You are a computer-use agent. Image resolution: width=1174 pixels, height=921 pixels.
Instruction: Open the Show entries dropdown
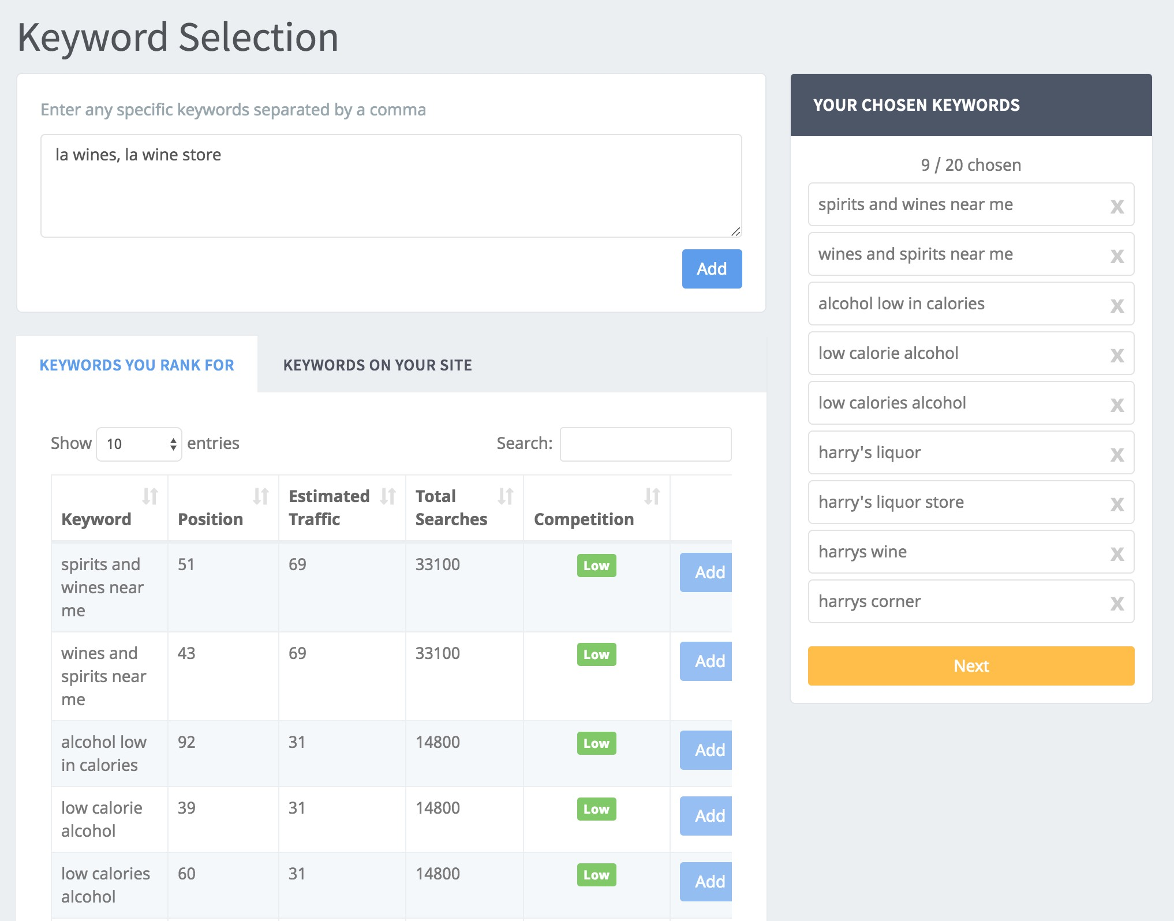(x=139, y=443)
